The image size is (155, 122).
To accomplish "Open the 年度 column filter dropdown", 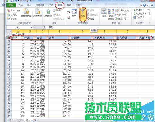I will [x=35, y=38].
